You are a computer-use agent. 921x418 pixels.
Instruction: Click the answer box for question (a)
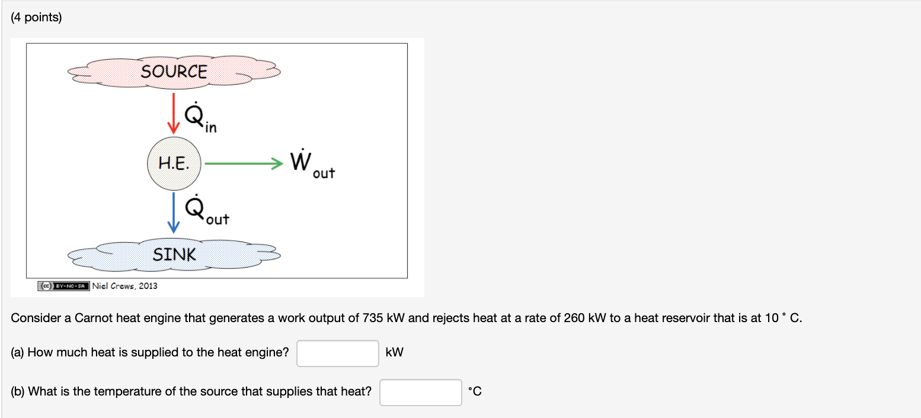click(337, 353)
